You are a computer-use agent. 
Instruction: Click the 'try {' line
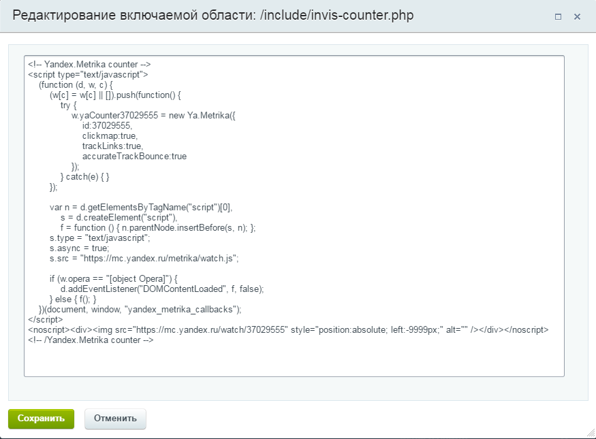click(68, 105)
